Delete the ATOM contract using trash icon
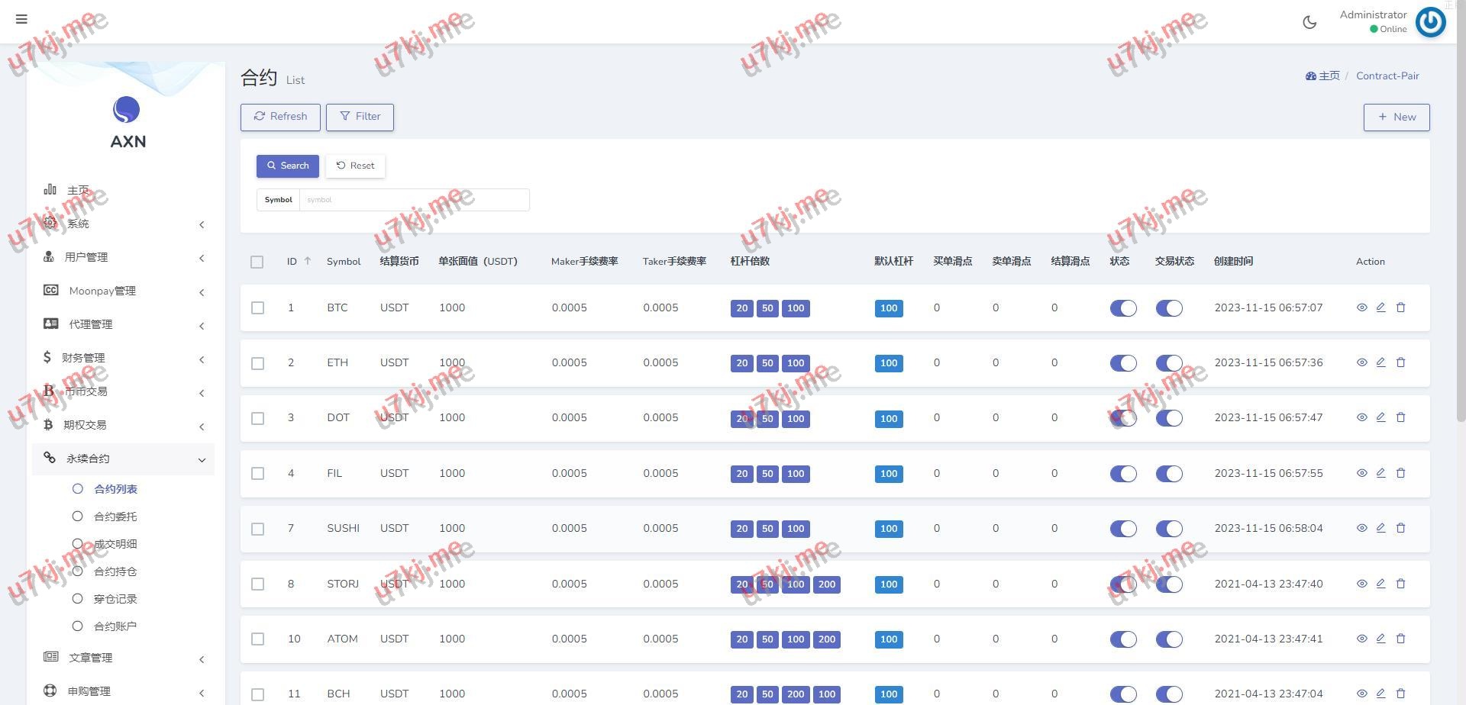This screenshot has height=705, width=1466. (1400, 639)
